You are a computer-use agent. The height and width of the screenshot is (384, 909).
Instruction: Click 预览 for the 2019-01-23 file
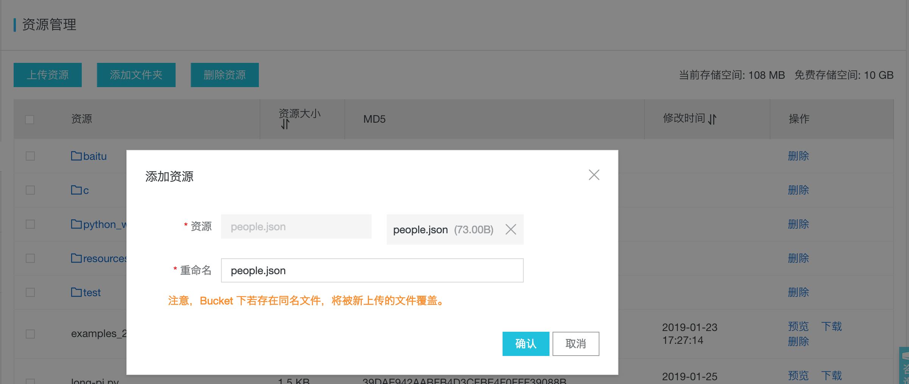[798, 326]
